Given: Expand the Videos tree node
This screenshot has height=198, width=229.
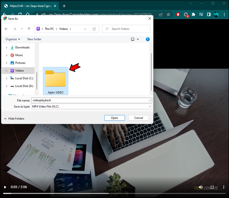Looking at the screenshot, I should pyautogui.click(x=7, y=71).
